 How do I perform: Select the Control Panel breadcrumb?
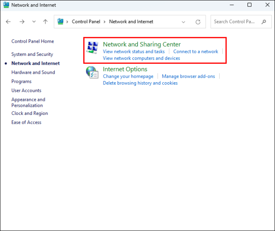[x=86, y=22]
